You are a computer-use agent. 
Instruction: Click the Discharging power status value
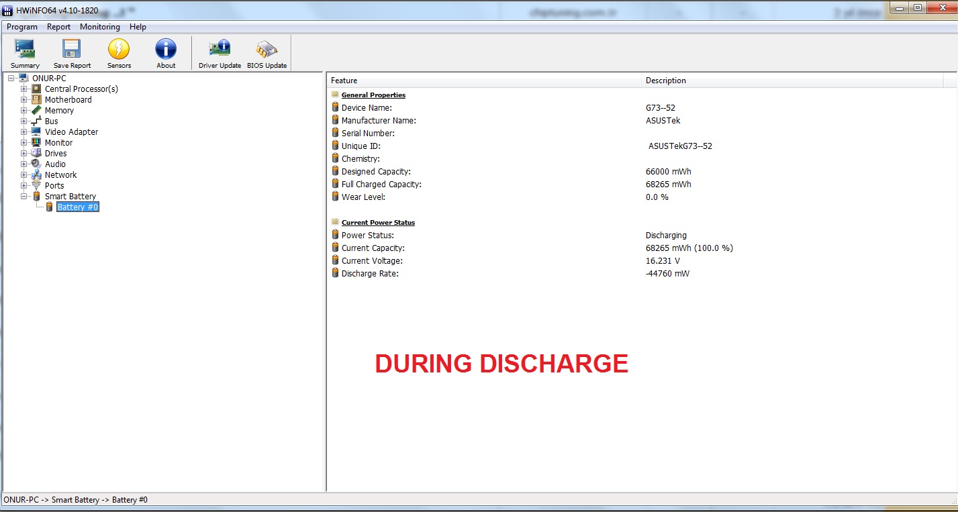tap(666, 236)
